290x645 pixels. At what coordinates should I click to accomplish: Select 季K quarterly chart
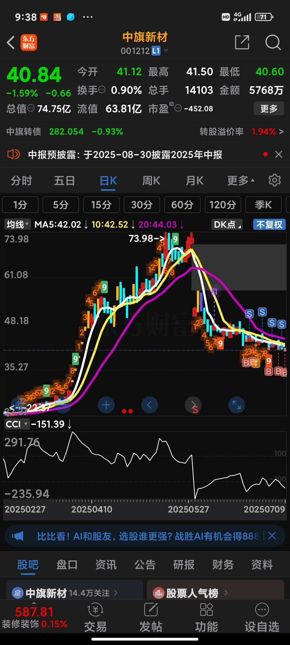[x=263, y=205]
